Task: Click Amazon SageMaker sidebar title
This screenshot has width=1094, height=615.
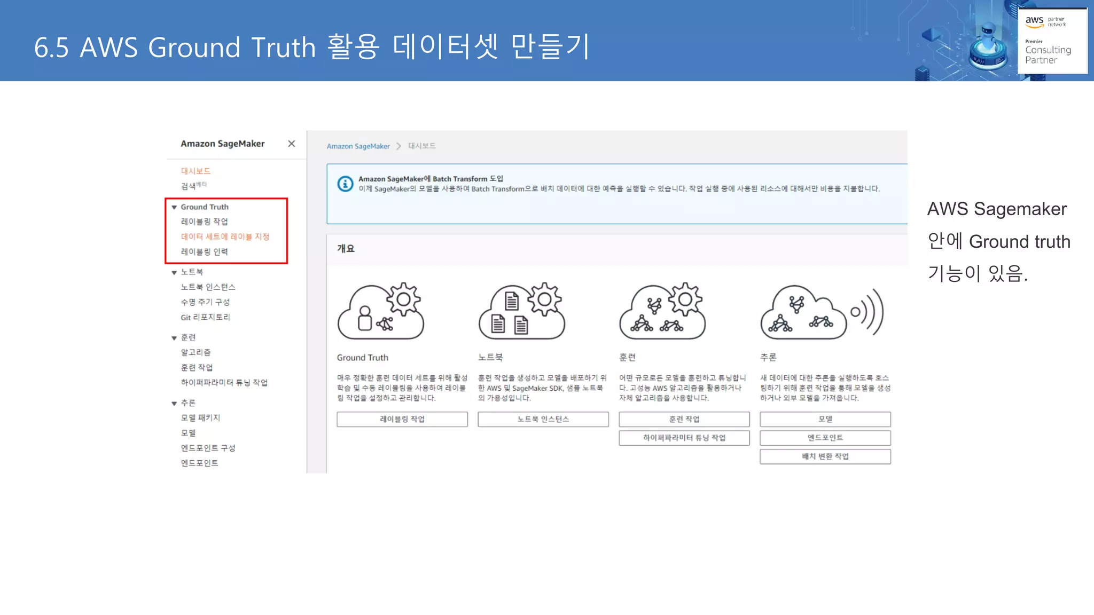Action: coord(222,144)
